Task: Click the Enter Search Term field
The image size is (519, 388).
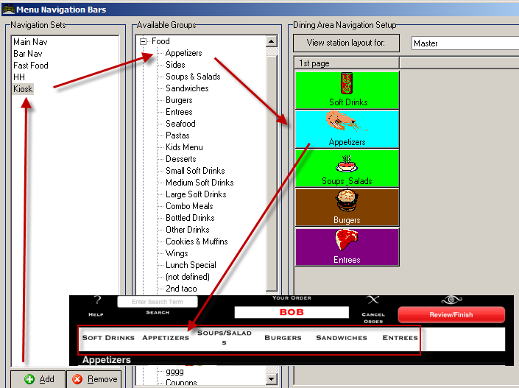Action: 157,302
